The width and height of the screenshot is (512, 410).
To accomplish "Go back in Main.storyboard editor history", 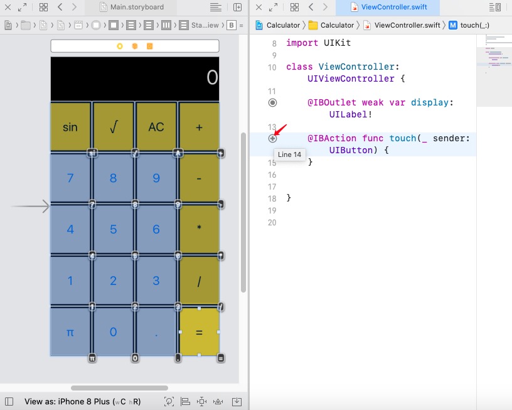I will 60,7.
